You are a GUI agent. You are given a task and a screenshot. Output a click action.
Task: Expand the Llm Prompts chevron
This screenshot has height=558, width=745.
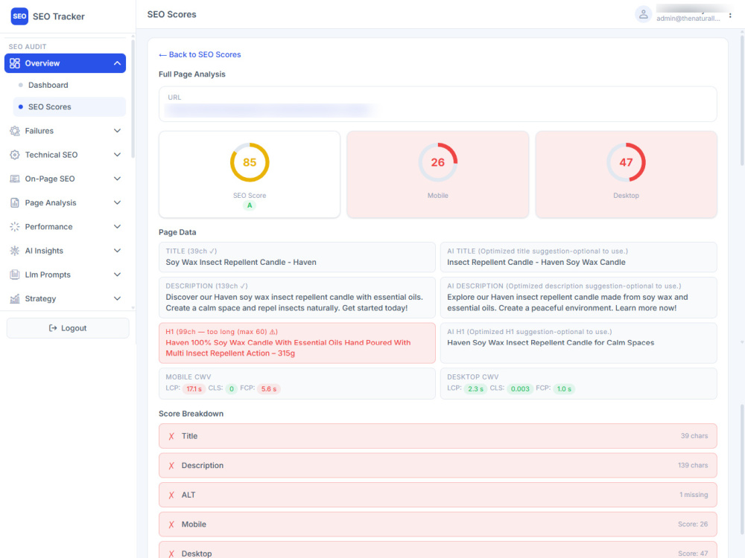click(x=117, y=275)
